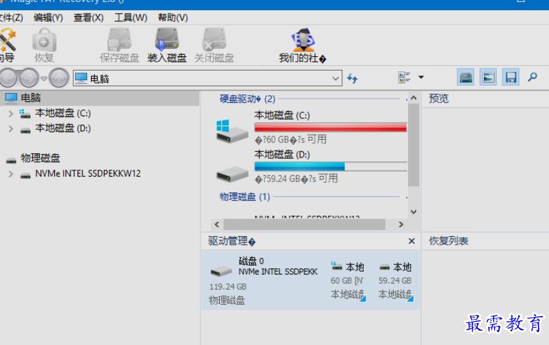Screen dimensions: 549x345
Task: Click the 119.24 GB size text
Action: 228,287
